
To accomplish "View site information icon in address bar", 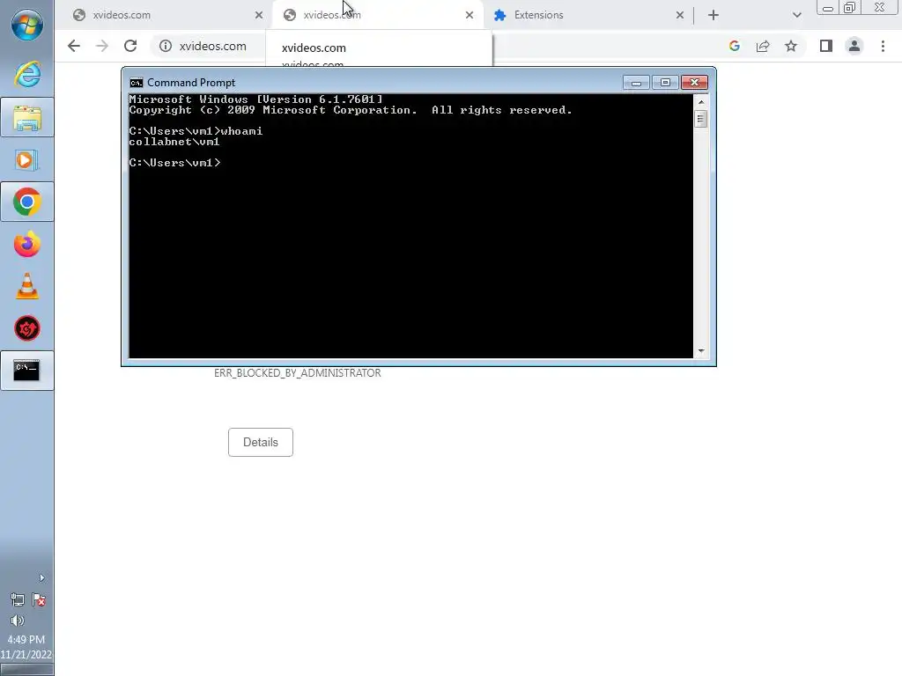I will [x=166, y=46].
